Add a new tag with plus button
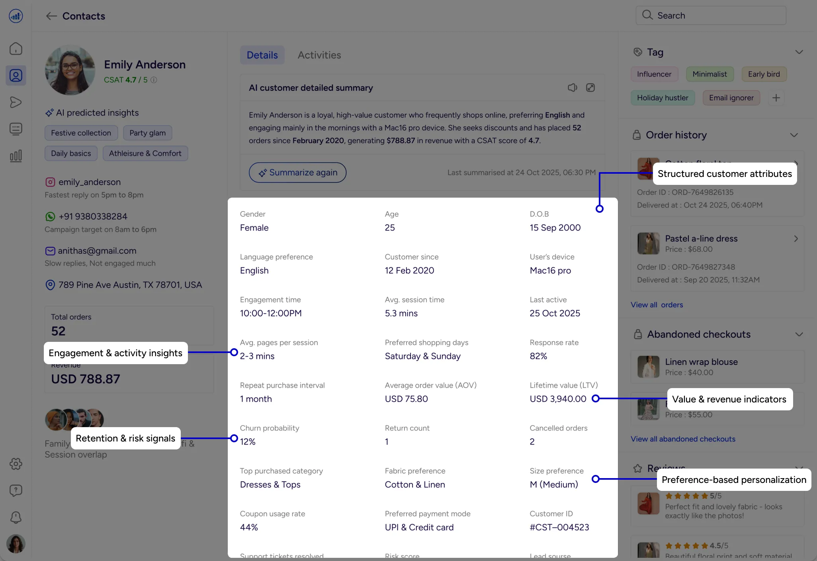Viewport: 817px width, 561px height. (x=776, y=98)
